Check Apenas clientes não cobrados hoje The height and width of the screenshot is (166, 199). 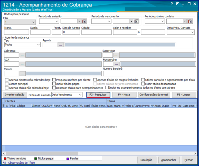click(7, 80)
